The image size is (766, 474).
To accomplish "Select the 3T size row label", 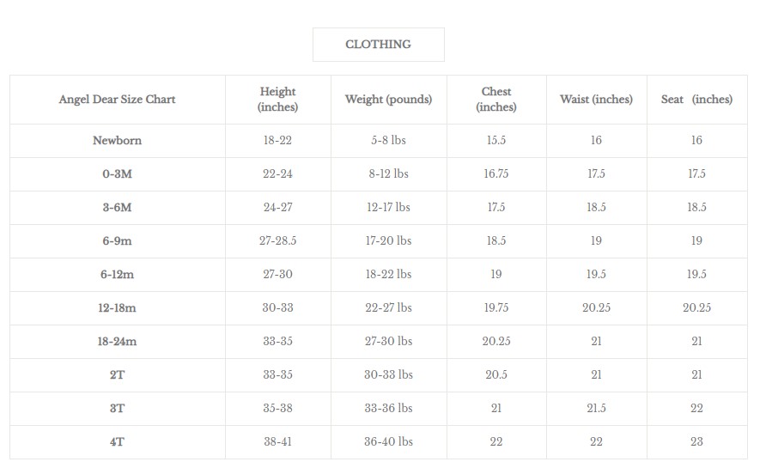I will (x=118, y=409).
